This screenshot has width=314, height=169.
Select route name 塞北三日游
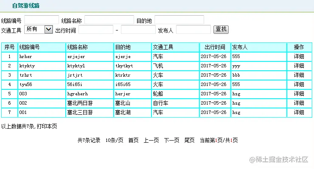tap(80, 112)
